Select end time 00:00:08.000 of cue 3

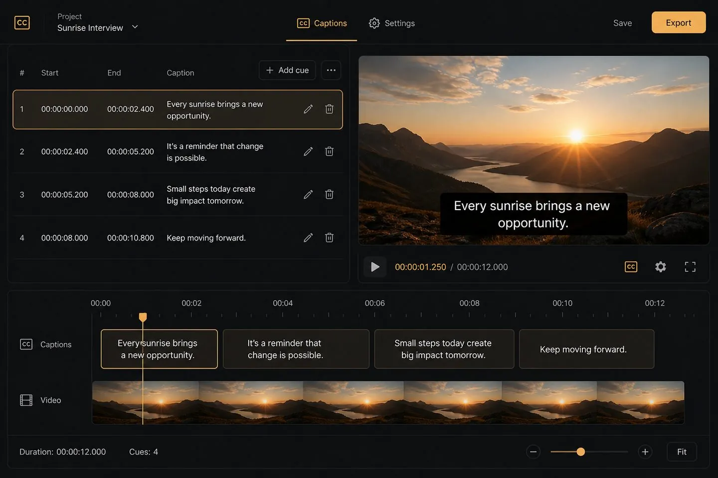[131, 195]
